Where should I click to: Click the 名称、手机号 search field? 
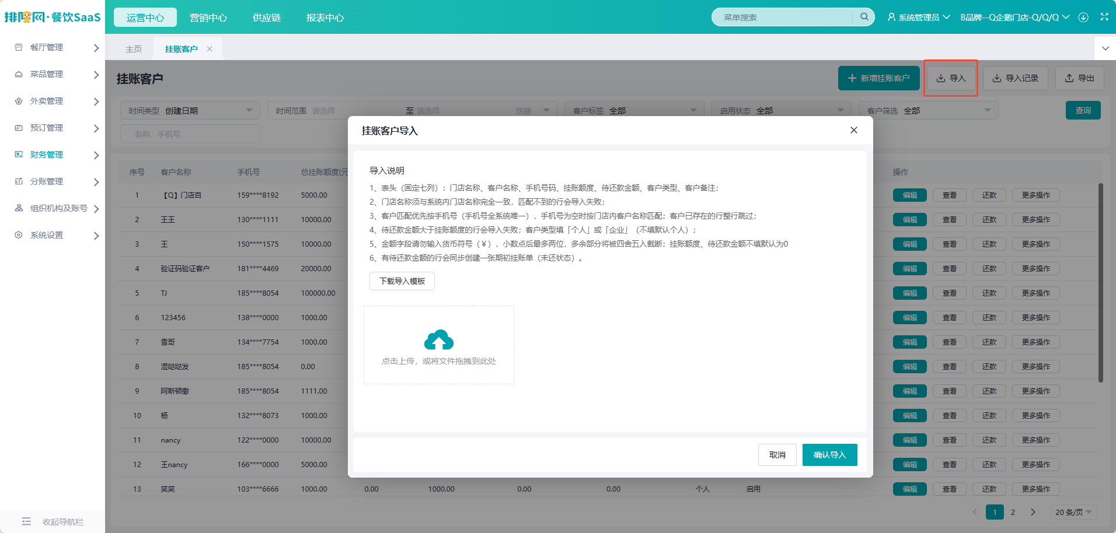click(x=190, y=134)
